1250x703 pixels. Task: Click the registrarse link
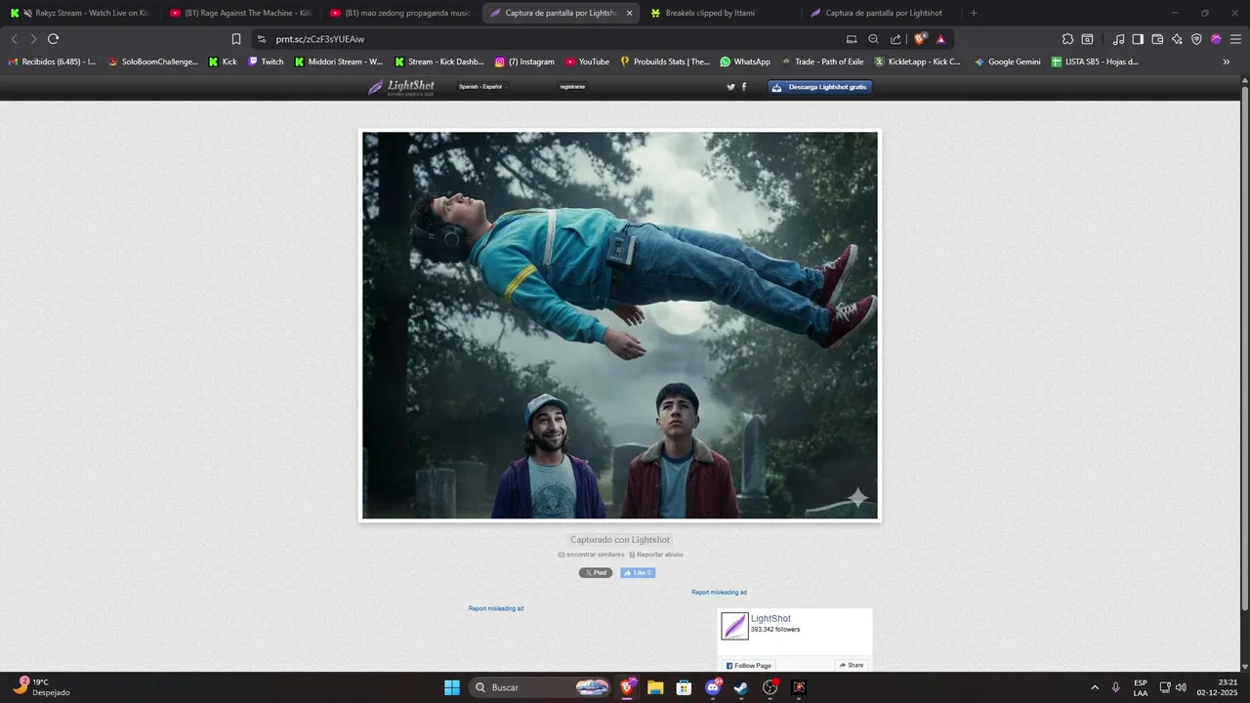[572, 87]
